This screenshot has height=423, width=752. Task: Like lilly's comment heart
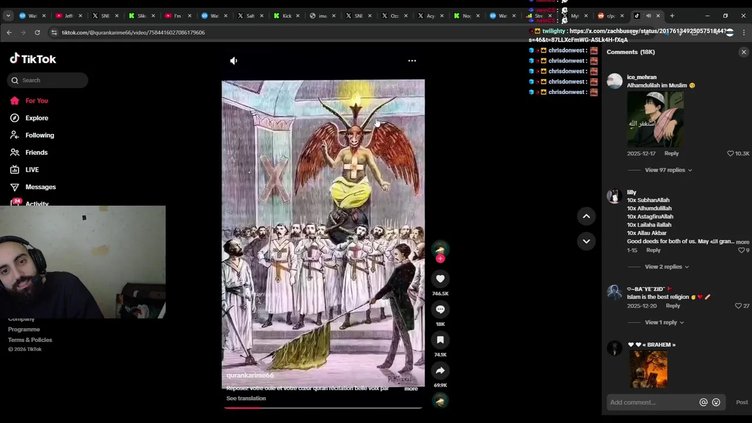point(741,250)
